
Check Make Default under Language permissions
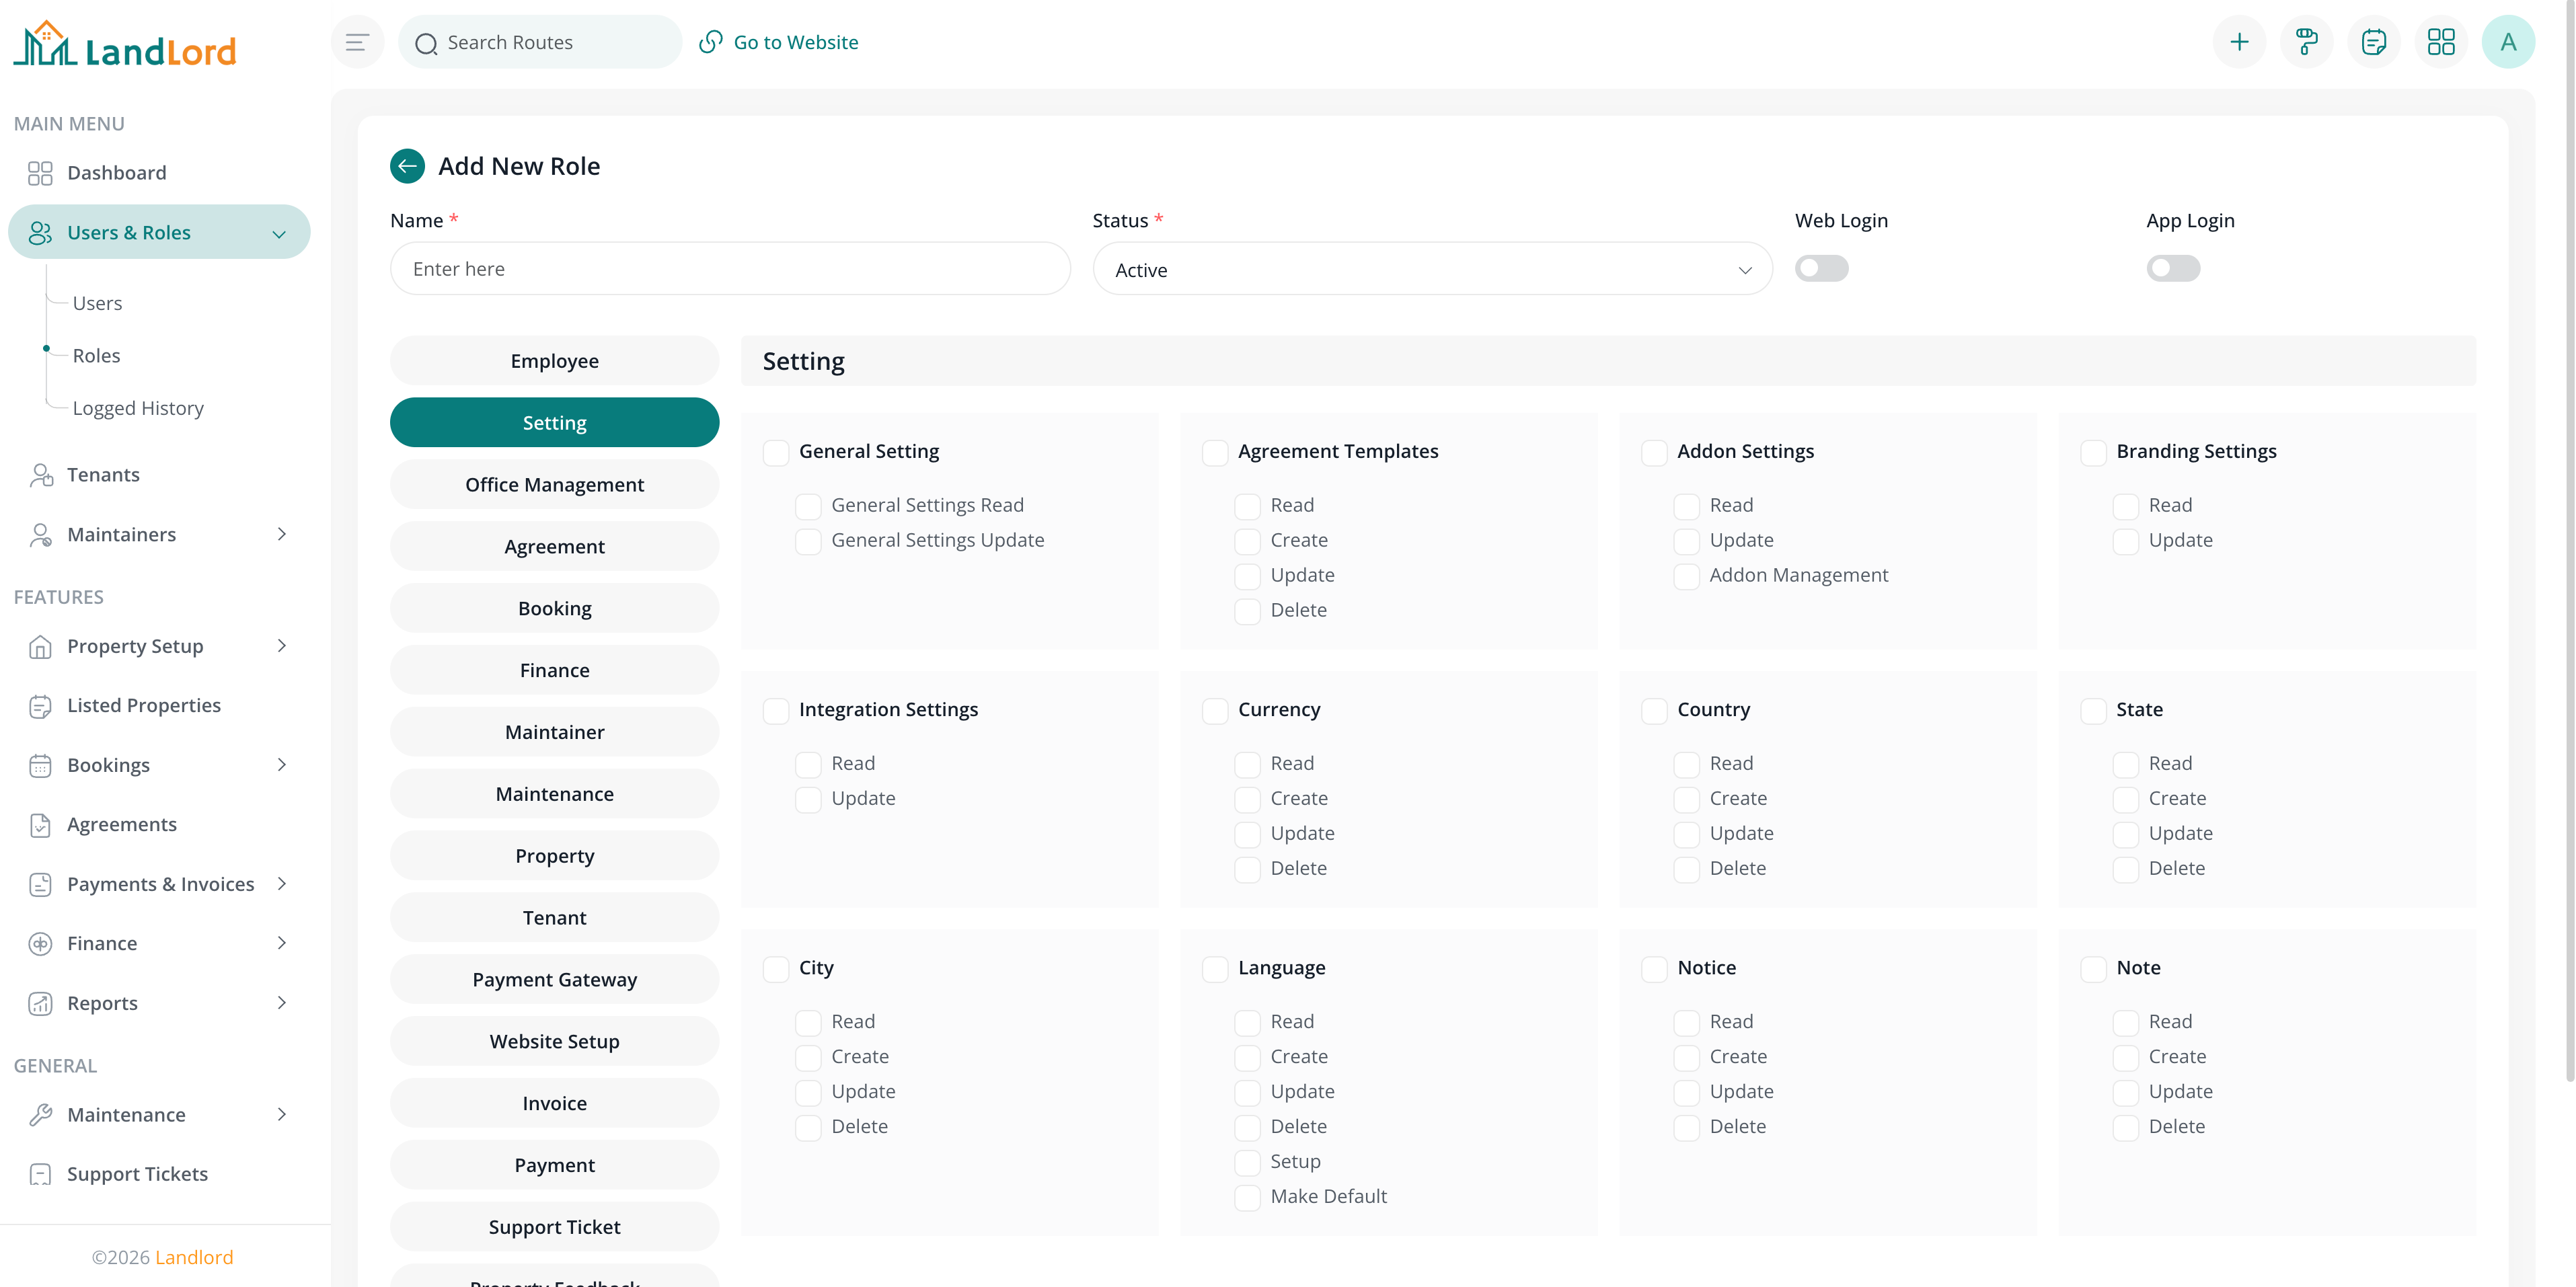pyautogui.click(x=1247, y=1197)
